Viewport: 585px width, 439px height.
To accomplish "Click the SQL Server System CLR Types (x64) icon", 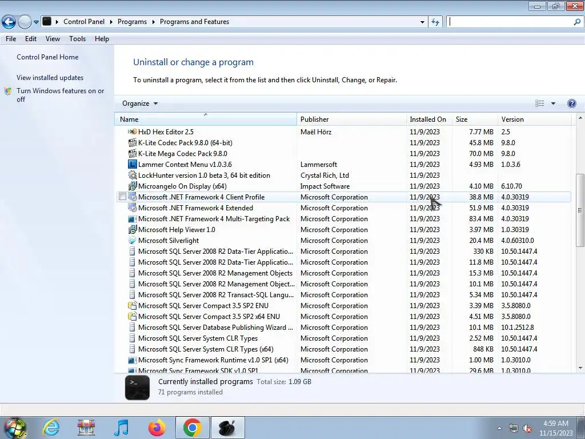I will 132,349.
